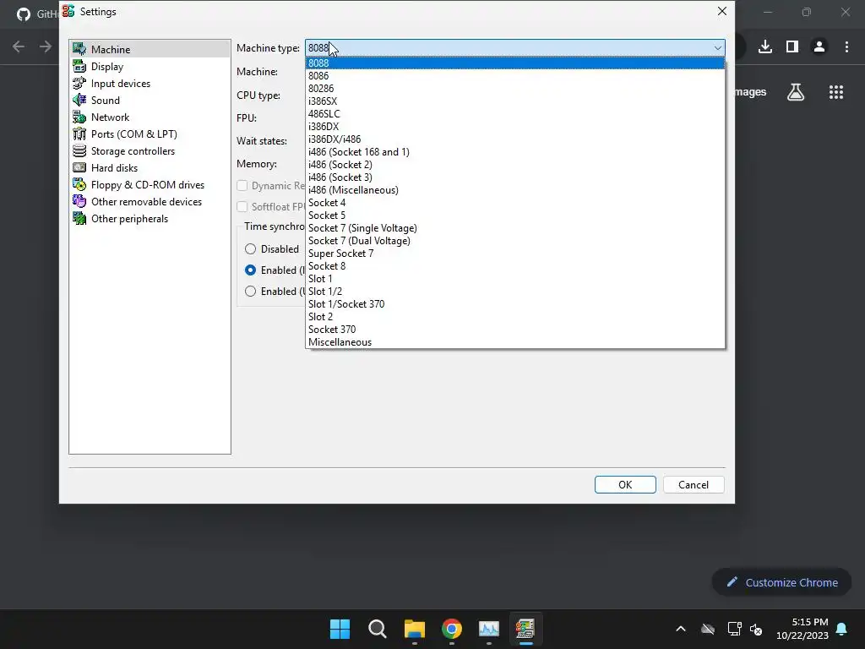The width and height of the screenshot is (865, 649).
Task: Select the i386DX list entry
Action: [x=514, y=127]
